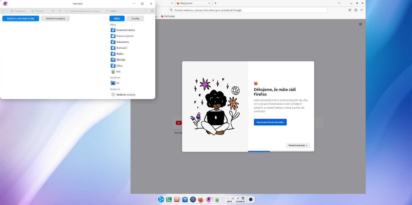Switch to the Značky tab
This screenshot has height=205, width=412.
[135, 18]
